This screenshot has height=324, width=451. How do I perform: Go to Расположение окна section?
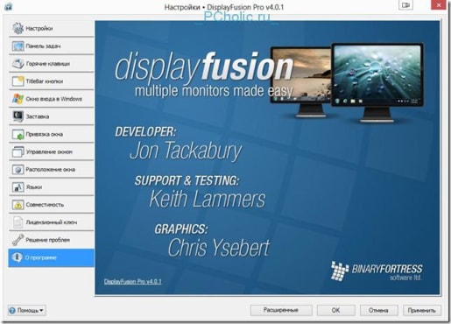click(51, 169)
